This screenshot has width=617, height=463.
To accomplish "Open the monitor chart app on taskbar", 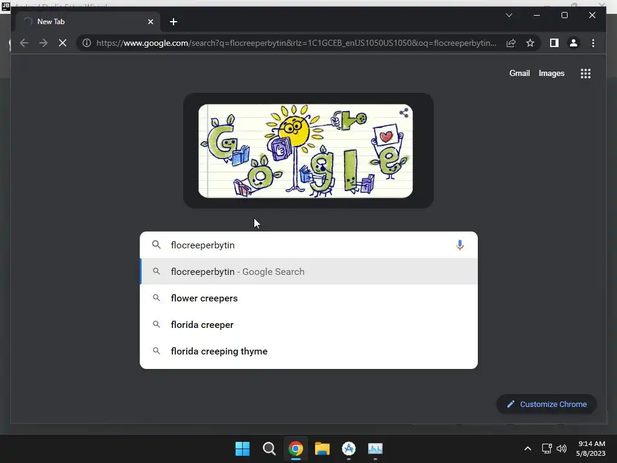I will coord(375,449).
